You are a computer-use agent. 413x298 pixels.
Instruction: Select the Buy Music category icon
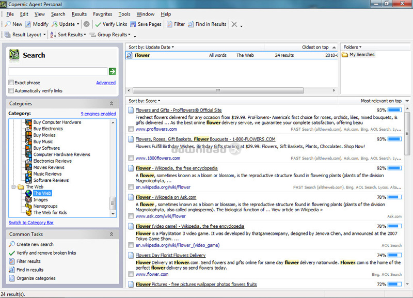point(29,142)
